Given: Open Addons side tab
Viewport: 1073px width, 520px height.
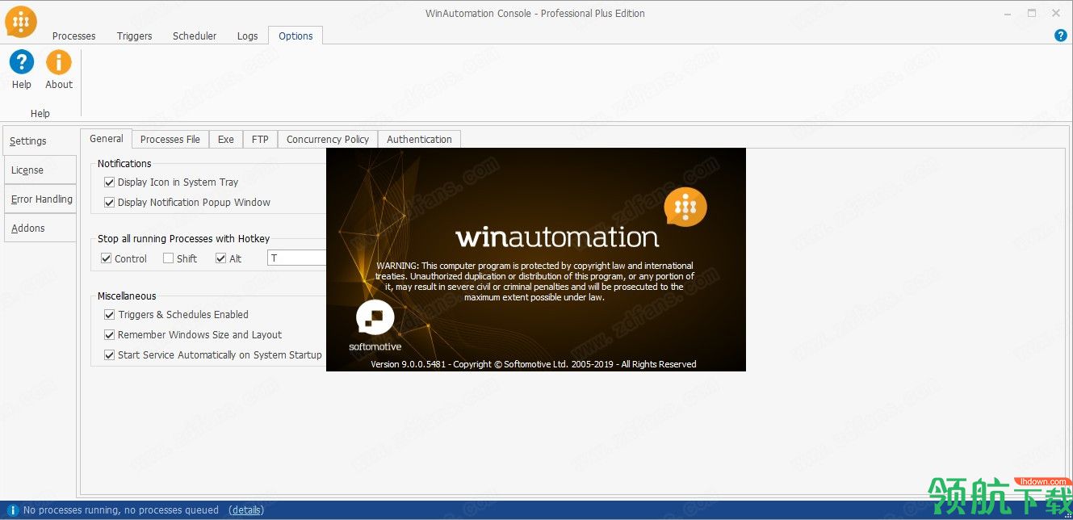Looking at the screenshot, I should click(40, 229).
